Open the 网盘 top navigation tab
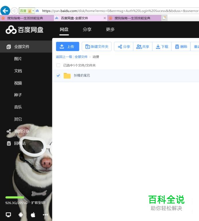 pos(64,29)
